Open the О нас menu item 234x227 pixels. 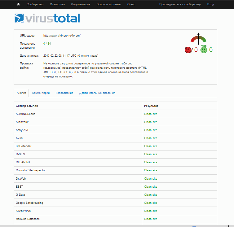pos(131,4)
